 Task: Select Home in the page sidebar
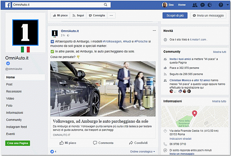(25, 77)
